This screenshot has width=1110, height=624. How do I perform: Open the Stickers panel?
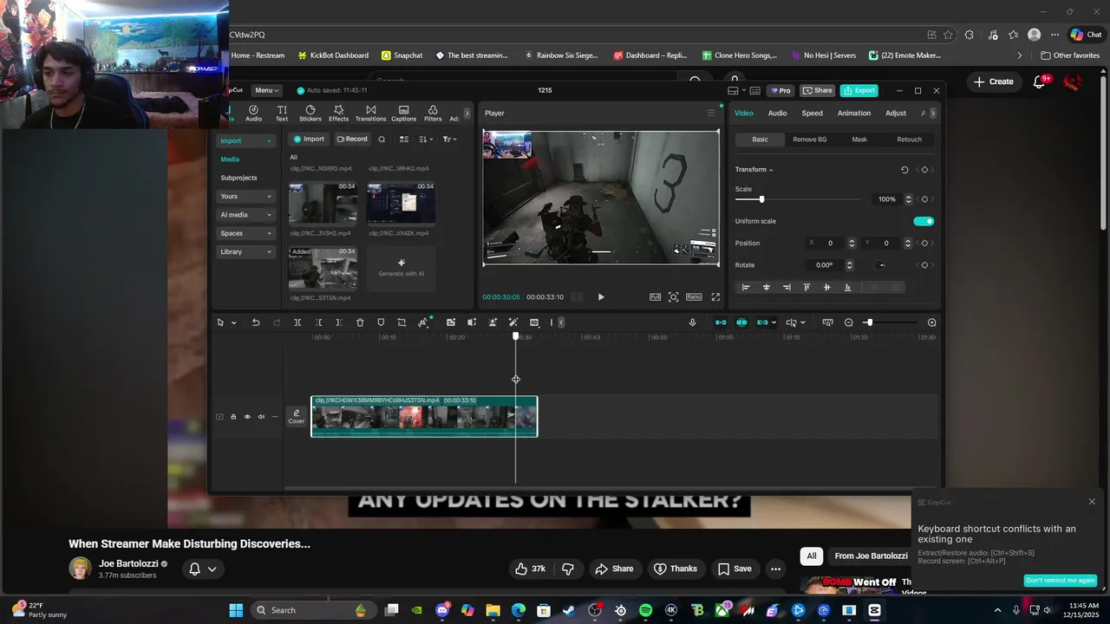tap(310, 114)
